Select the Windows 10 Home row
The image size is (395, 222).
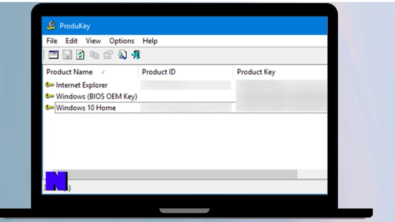click(x=186, y=108)
